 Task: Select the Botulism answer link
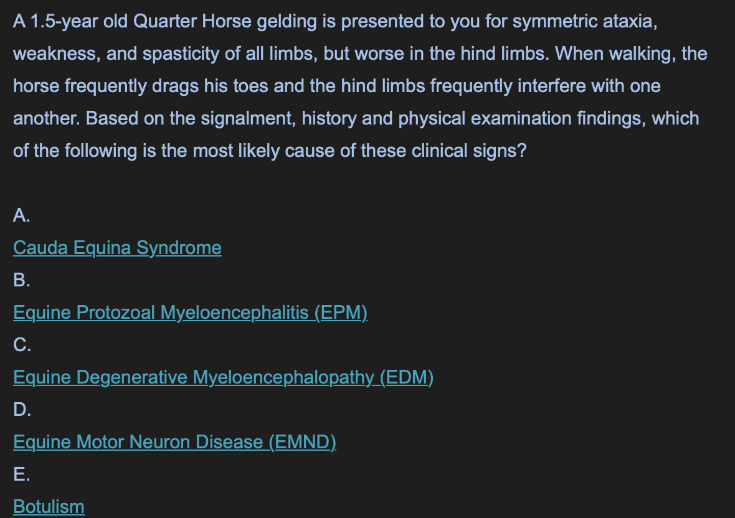coord(49,506)
